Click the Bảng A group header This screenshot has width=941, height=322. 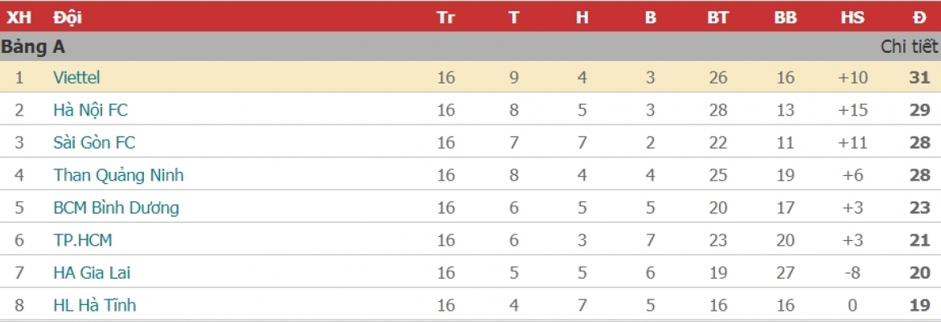coord(33,47)
